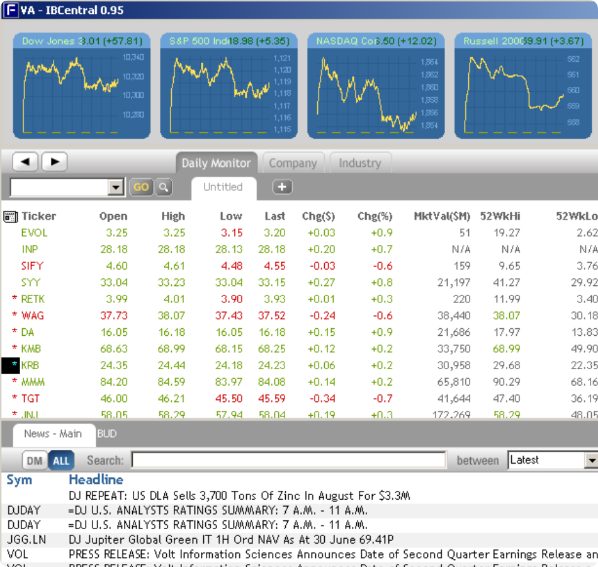Select the TGT ticker symbol

(30, 399)
